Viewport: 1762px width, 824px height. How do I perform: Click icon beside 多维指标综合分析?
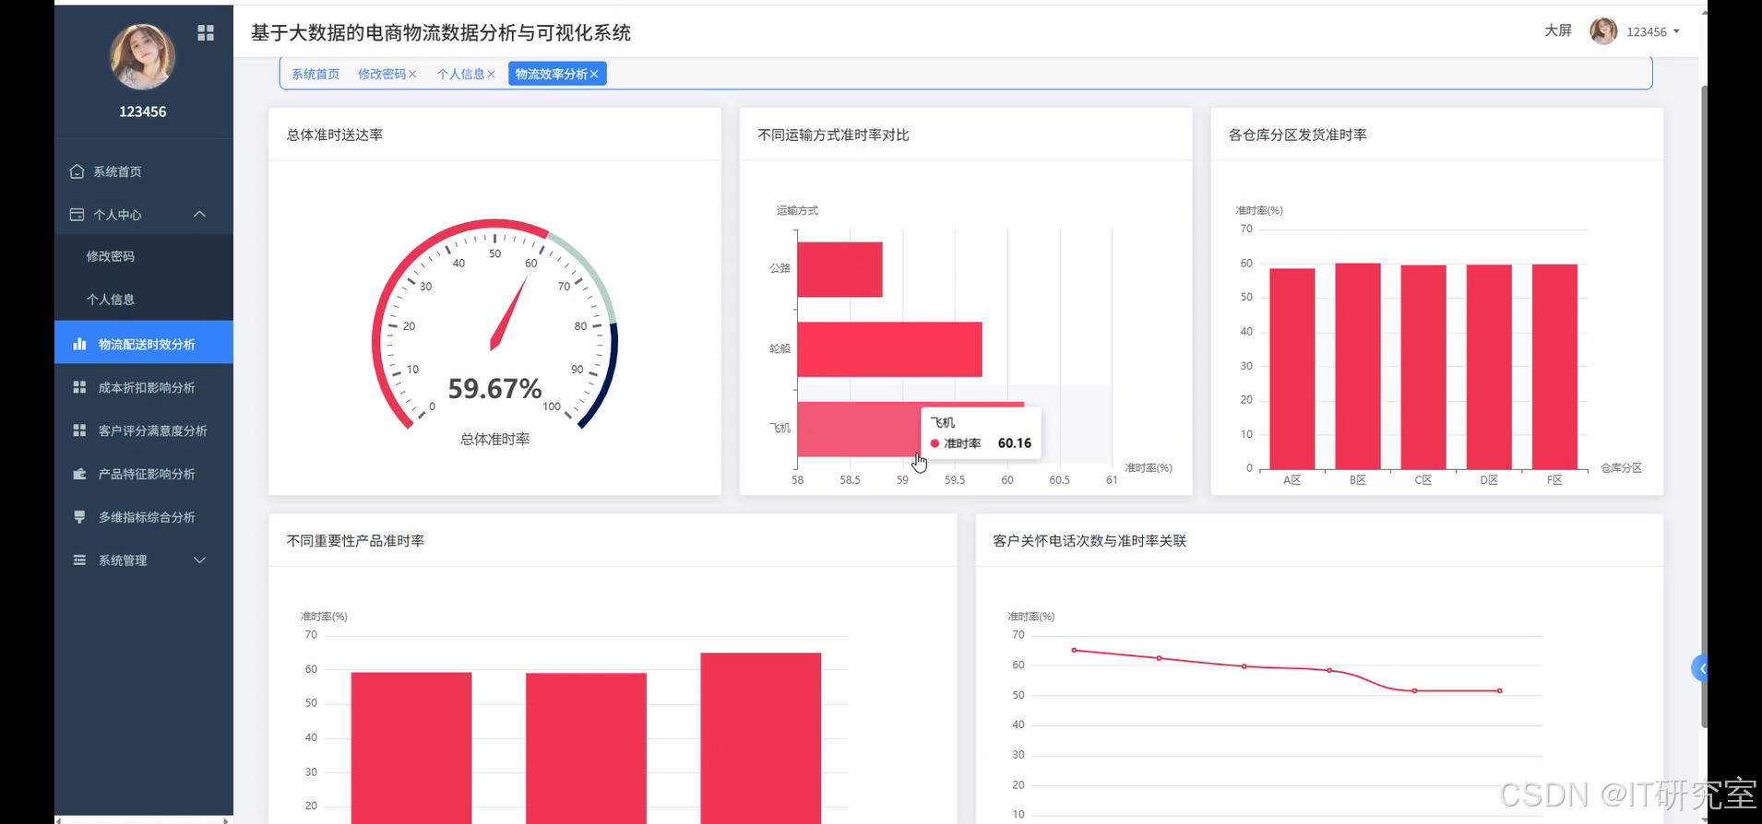[x=79, y=517]
